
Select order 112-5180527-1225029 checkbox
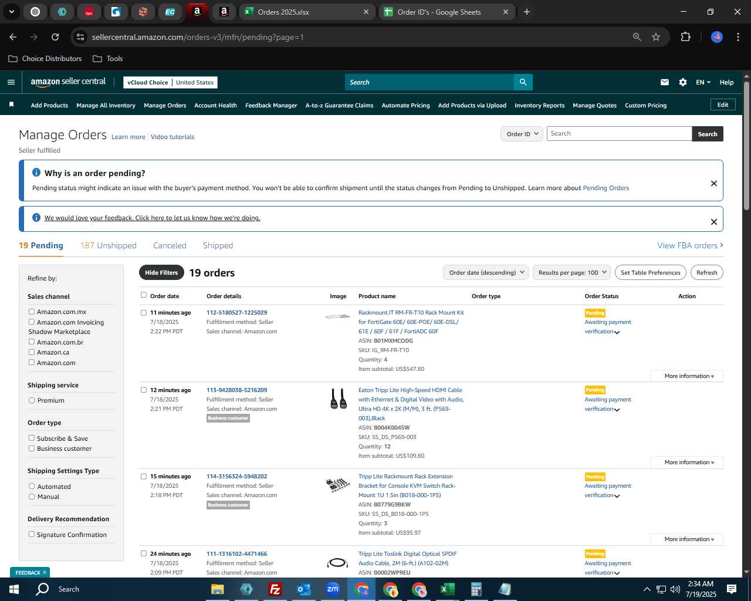tap(144, 313)
